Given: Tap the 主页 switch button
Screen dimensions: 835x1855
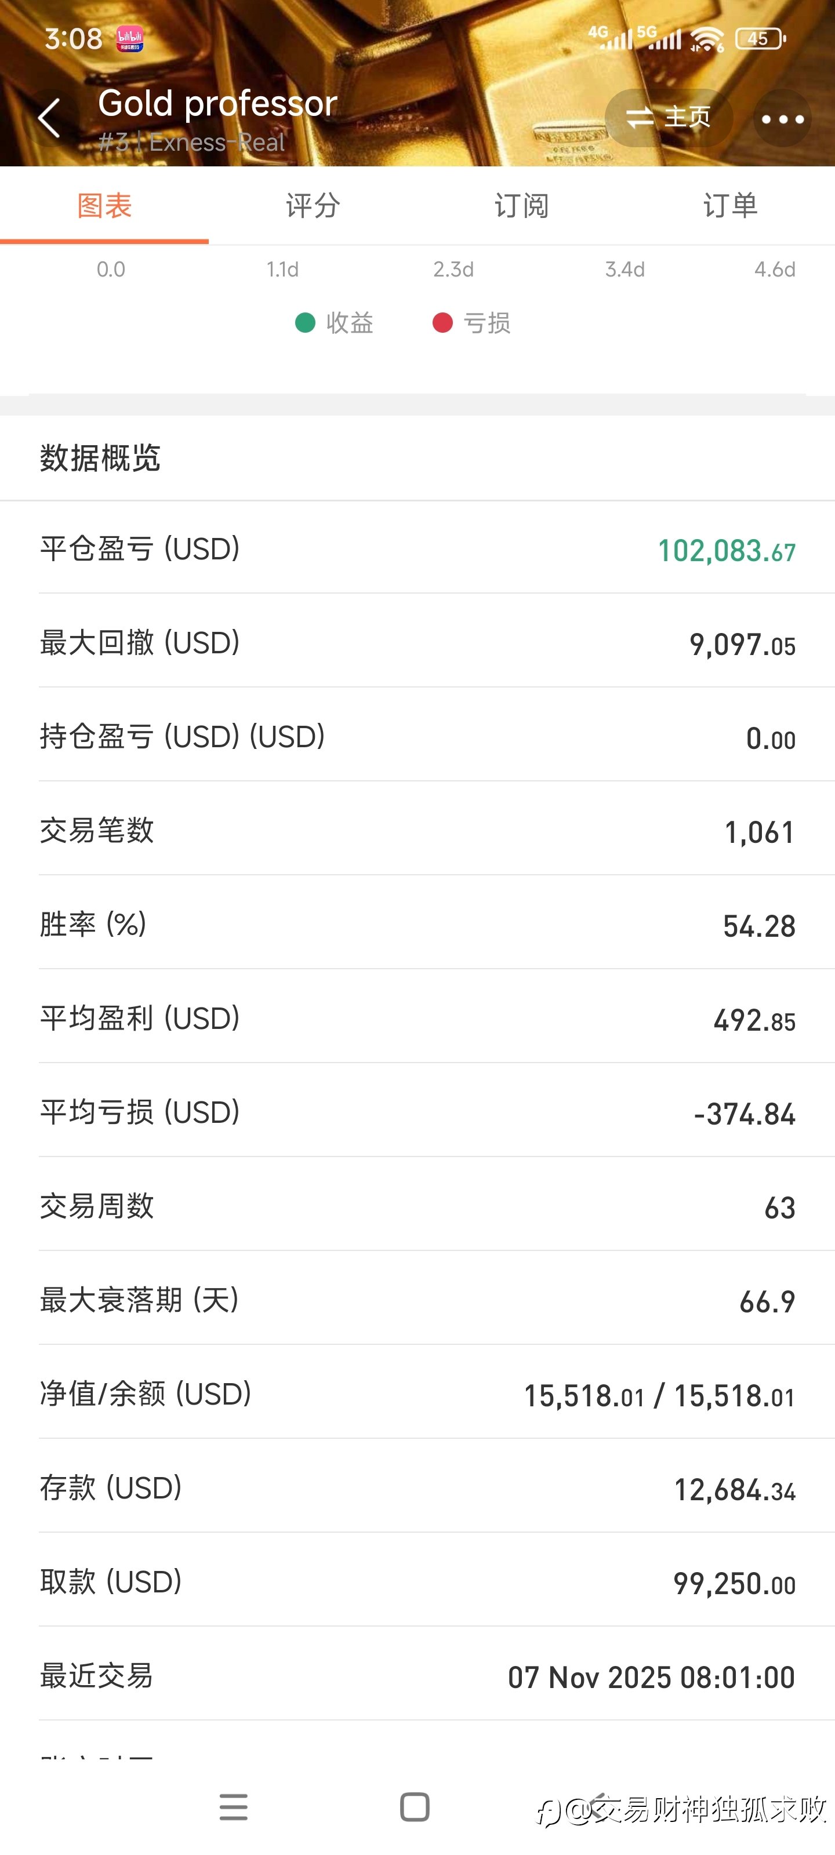Looking at the screenshot, I should (x=669, y=117).
